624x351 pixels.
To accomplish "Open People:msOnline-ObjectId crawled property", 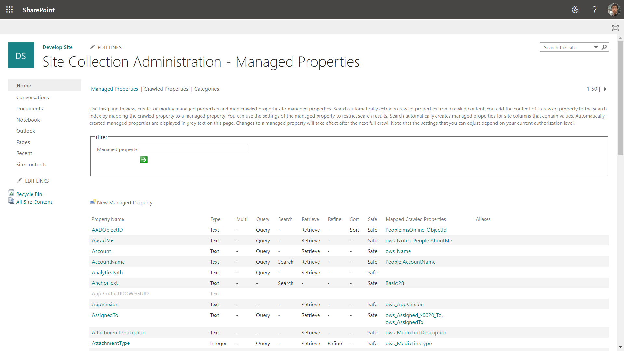I will click(x=416, y=230).
